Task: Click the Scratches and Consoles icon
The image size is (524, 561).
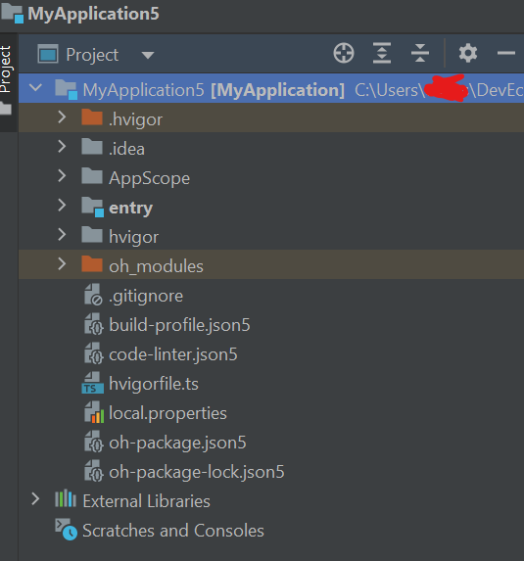Action: [66, 530]
